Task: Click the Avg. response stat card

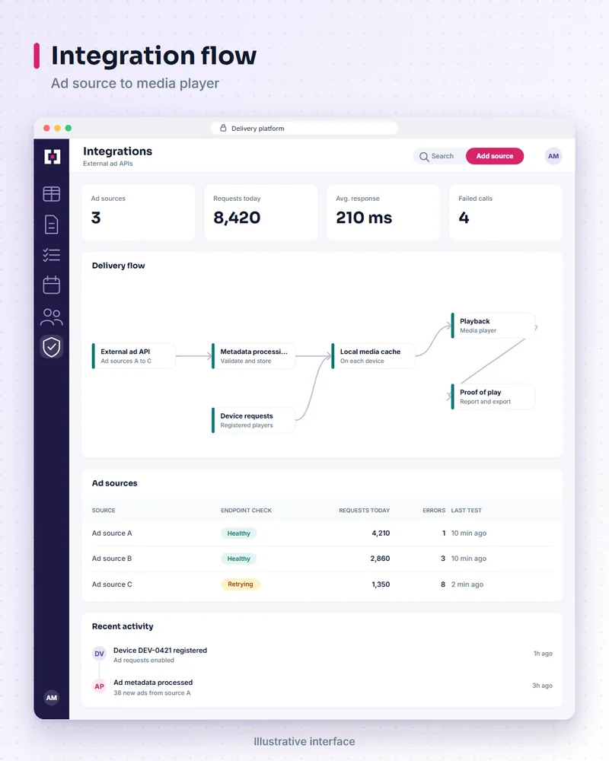Action: [383, 212]
